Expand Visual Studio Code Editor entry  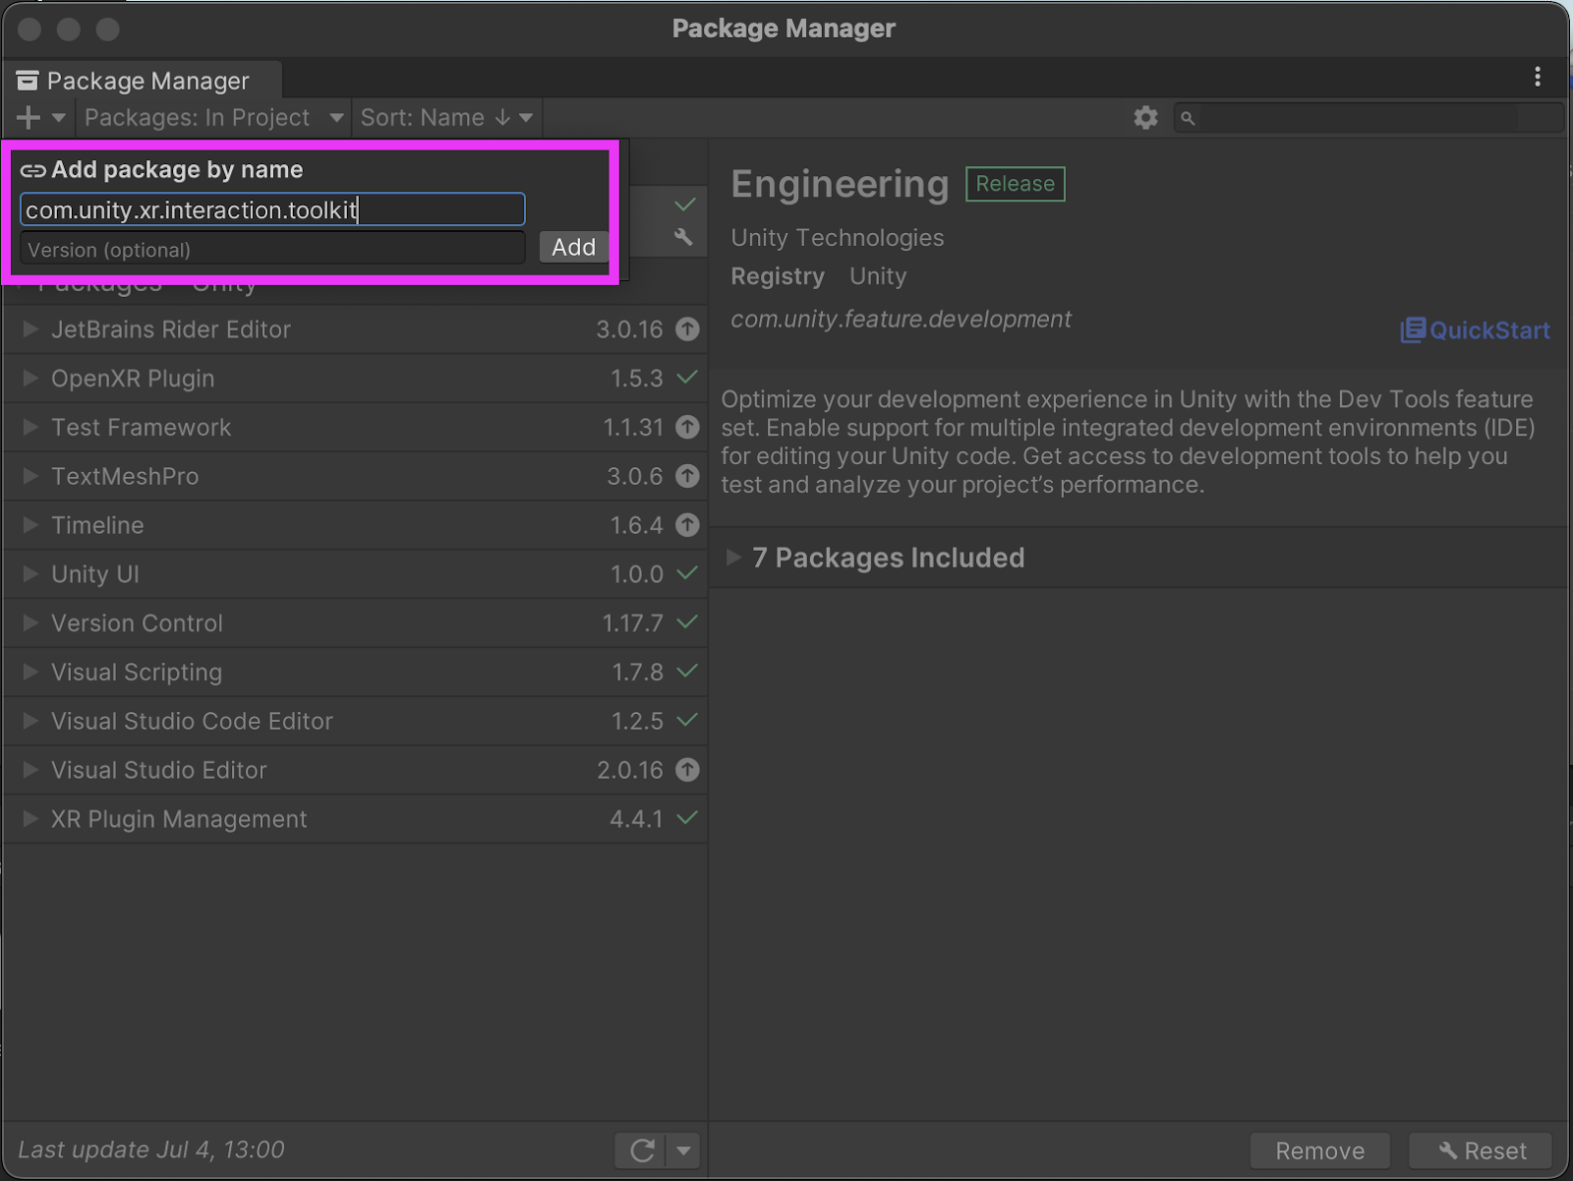coord(30,721)
